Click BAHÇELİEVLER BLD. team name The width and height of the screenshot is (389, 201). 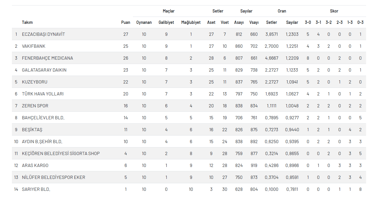pos(43,118)
